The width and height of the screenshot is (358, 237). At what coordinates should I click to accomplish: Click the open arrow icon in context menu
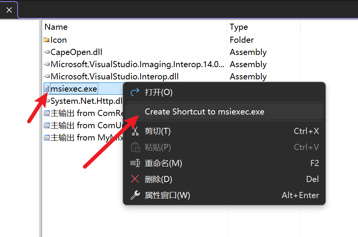pyautogui.click(x=135, y=92)
